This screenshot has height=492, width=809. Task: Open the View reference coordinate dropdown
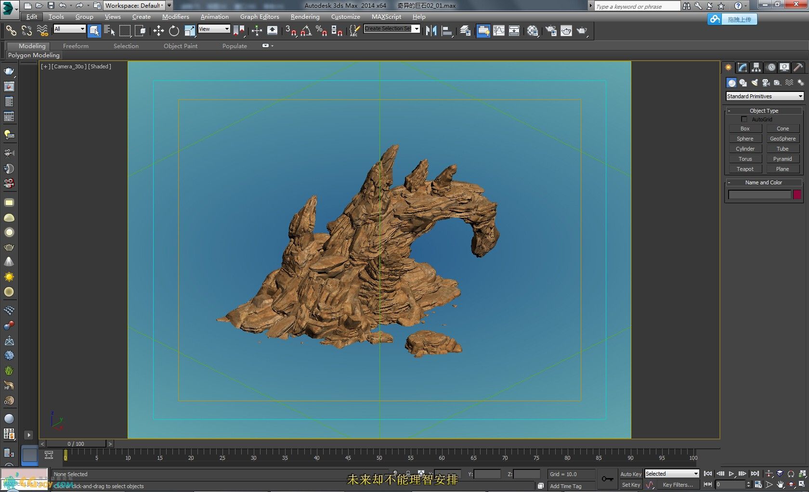coord(214,29)
